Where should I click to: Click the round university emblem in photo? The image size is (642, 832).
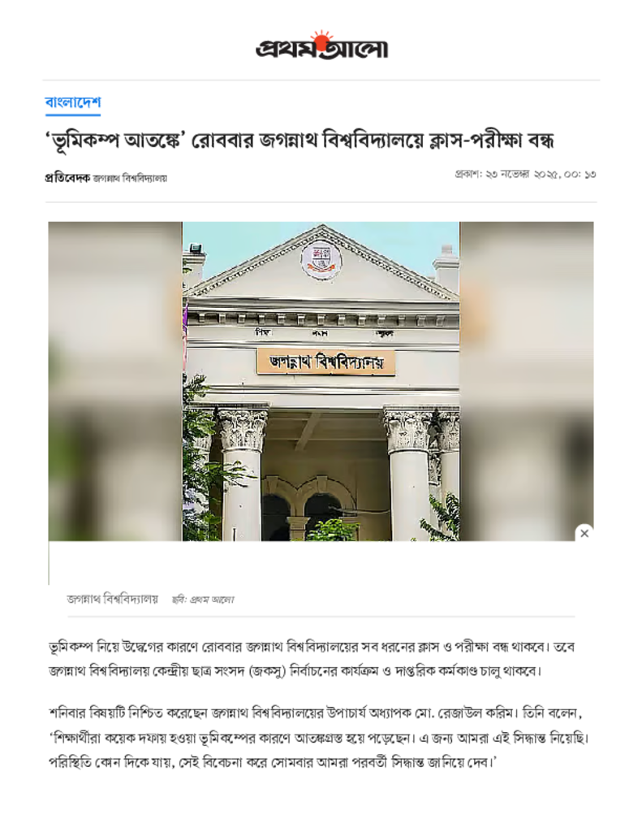point(321,259)
